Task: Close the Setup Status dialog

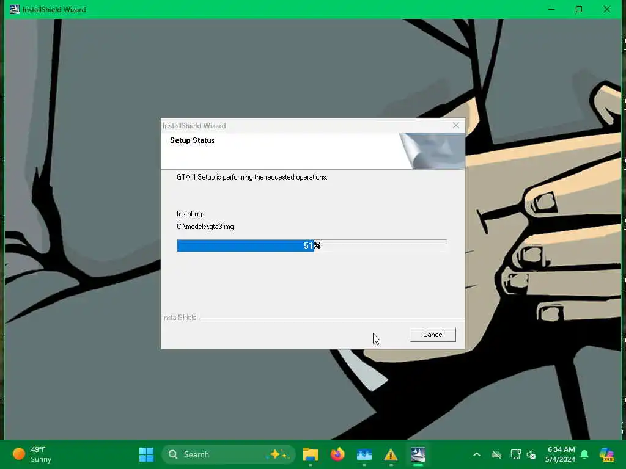Action: pyautogui.click(x=456, y=126)
